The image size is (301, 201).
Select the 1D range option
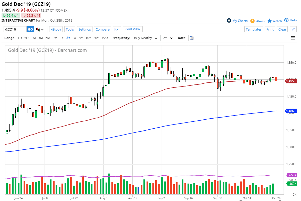pos(20,38)
